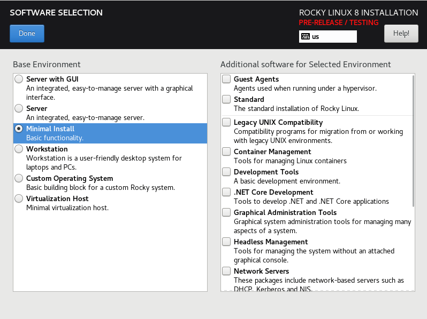
Task: Click 'An integrated, easy-to-manage server.' text
Action: tap(85, 117)
